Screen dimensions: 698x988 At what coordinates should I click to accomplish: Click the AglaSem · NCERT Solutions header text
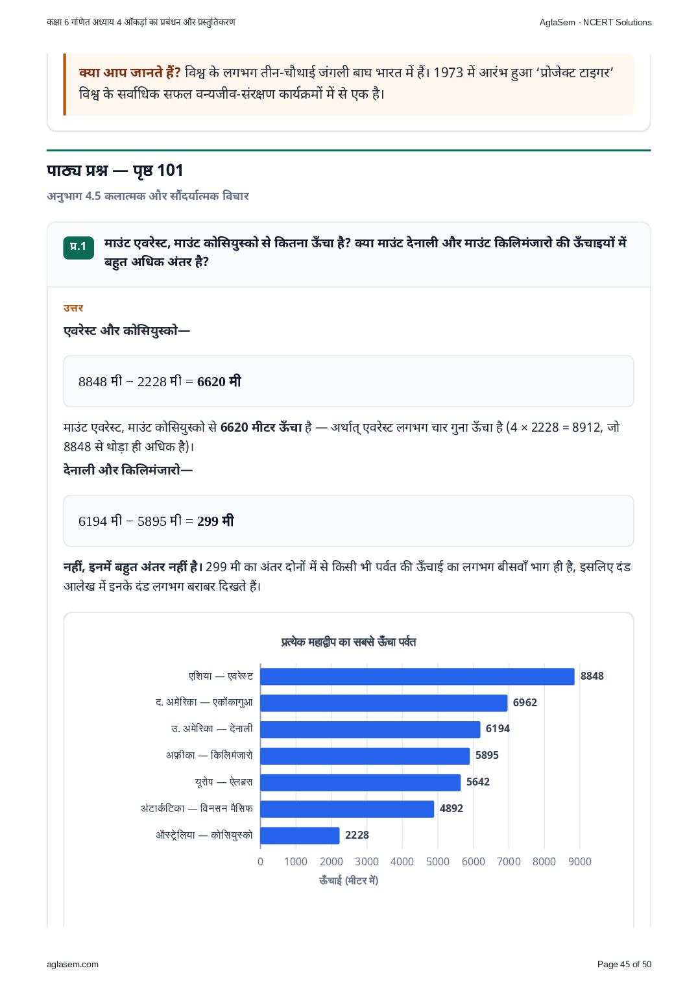(x=596, y=22)
